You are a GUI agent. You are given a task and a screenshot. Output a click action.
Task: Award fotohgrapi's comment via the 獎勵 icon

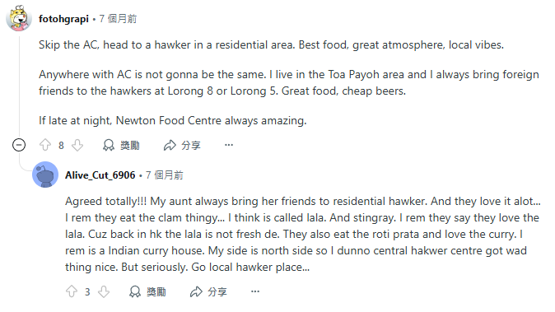tap(121, 145)
